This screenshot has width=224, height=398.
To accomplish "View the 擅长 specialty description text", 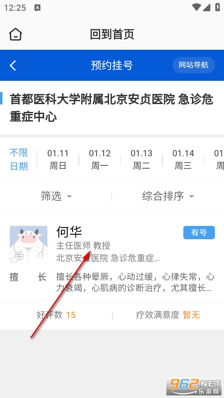I will (x=135, y=282).
